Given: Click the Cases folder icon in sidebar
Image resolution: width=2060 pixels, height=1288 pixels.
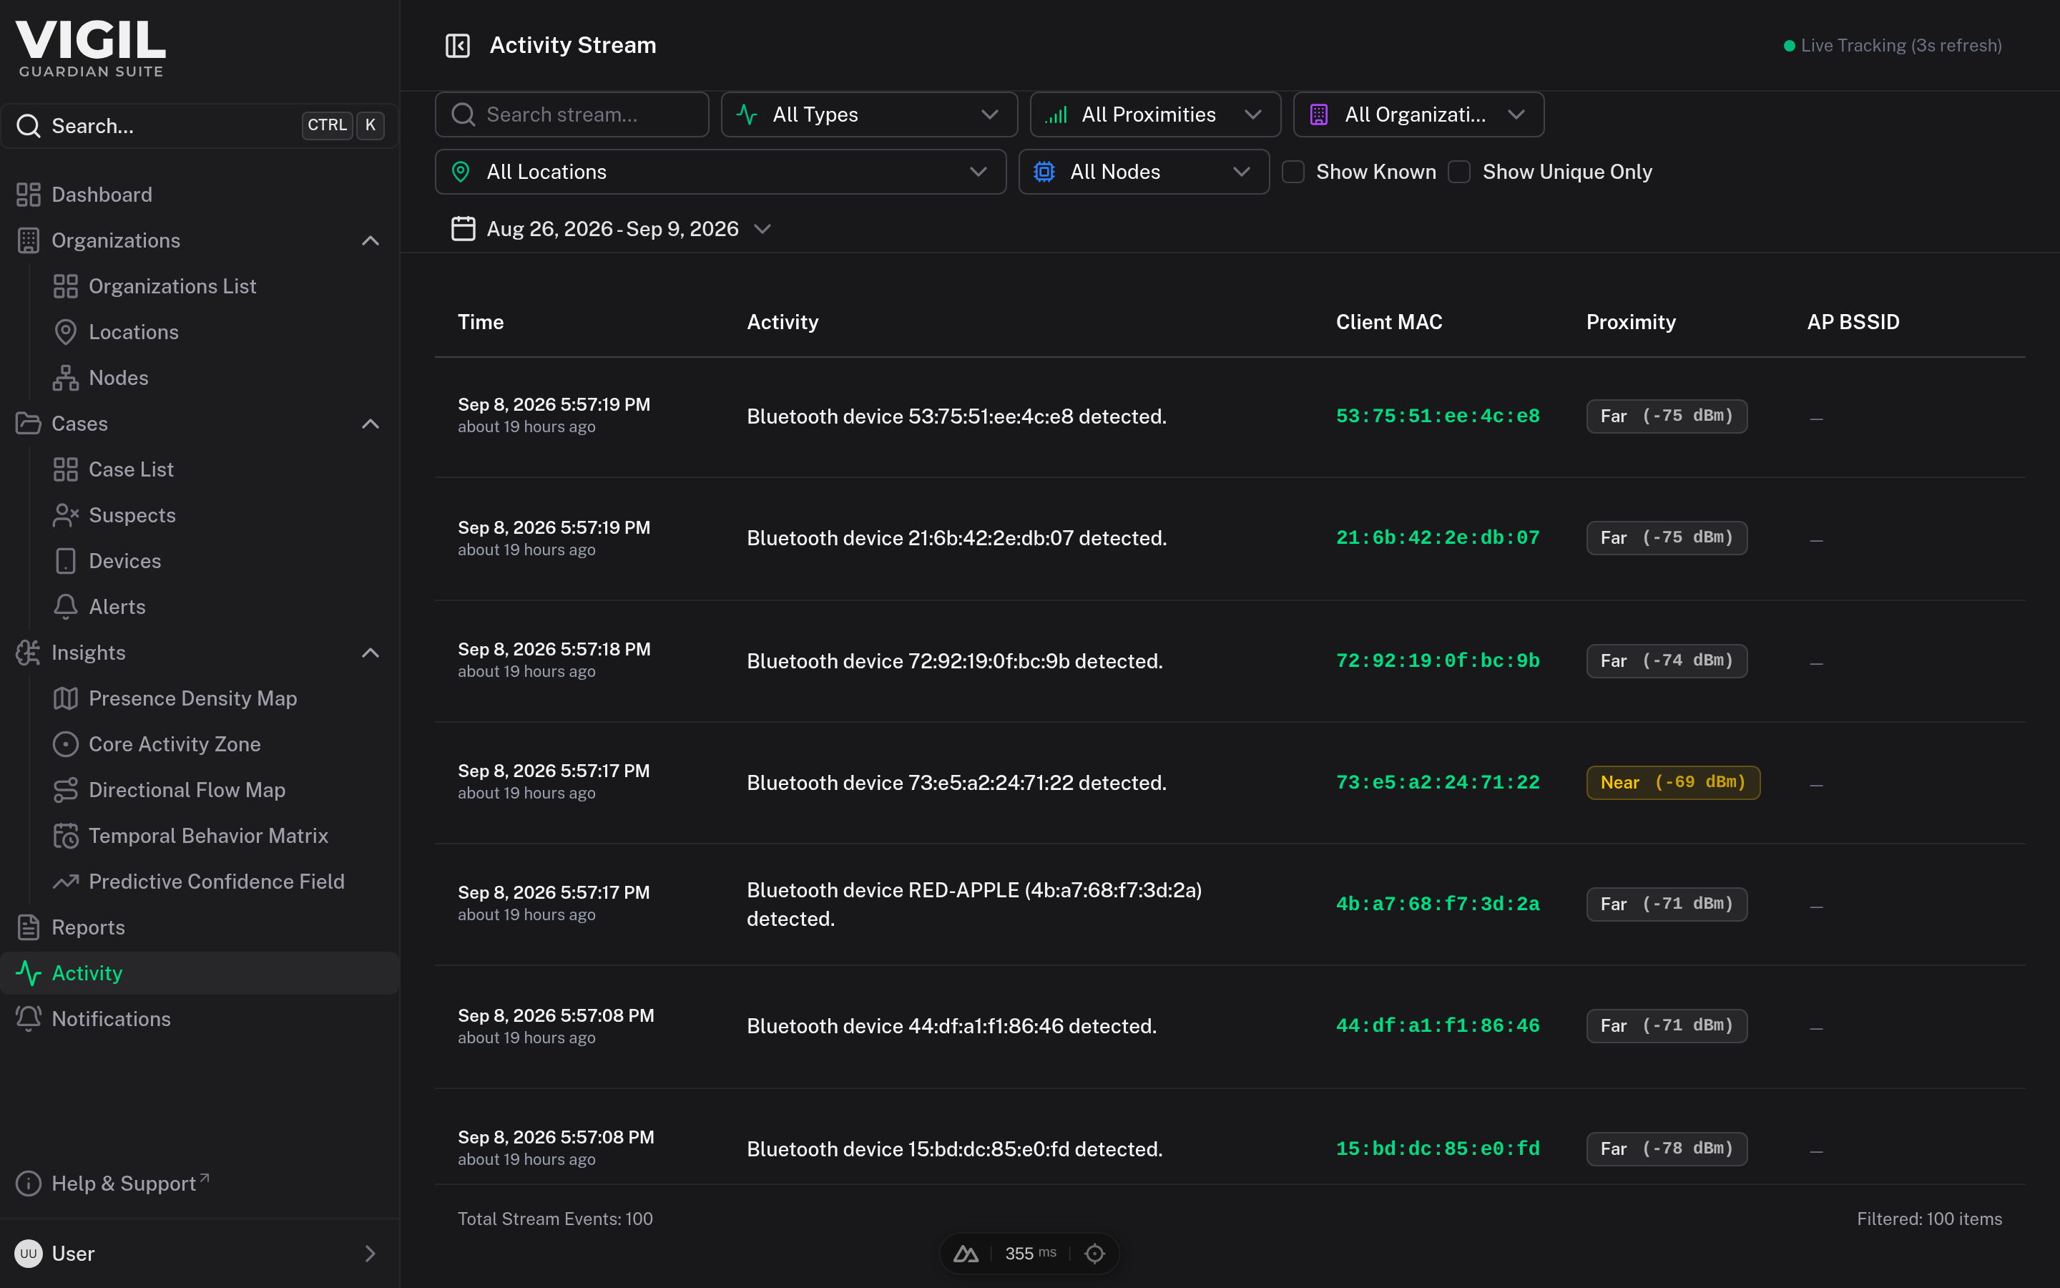Looking at the screenshot, I should [29, 424].
